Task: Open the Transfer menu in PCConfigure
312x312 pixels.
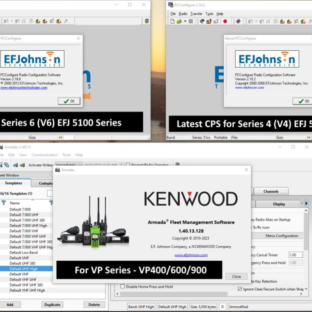Action: pyautogui.click(x=196, y=14)
